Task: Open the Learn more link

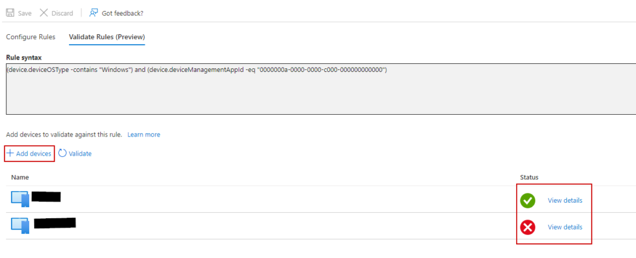Action: pos(143,135)
